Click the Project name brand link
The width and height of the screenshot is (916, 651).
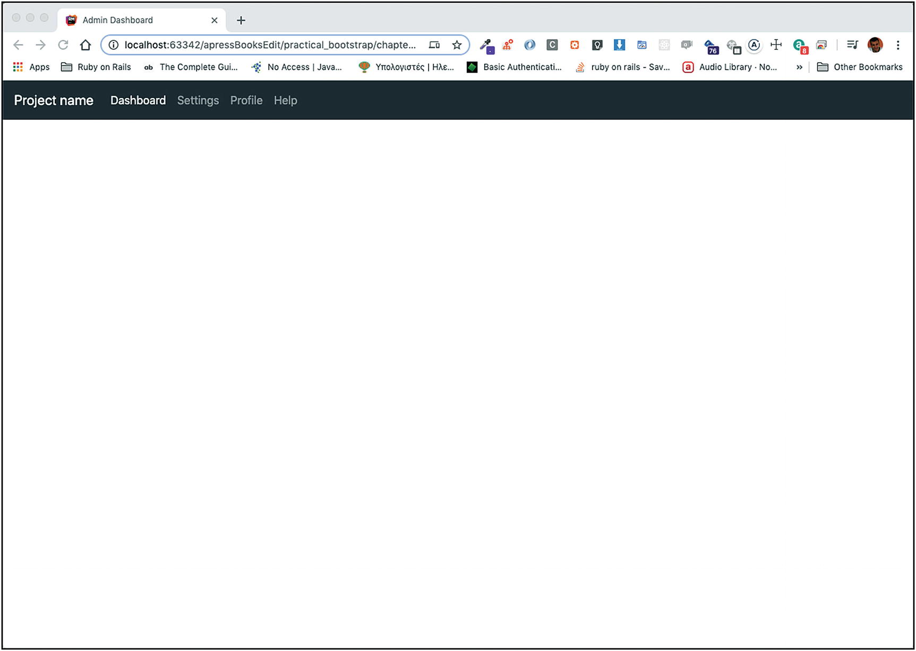point(54,100)
